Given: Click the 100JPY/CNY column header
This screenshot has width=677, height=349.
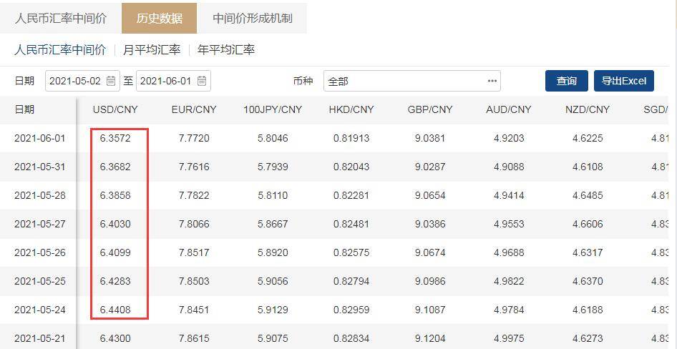Looking at the screenshot, I should click(x=273, y=109).
